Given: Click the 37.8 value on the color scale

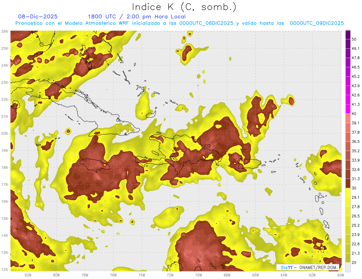Looking at the screenshot, I should point(356,132).
